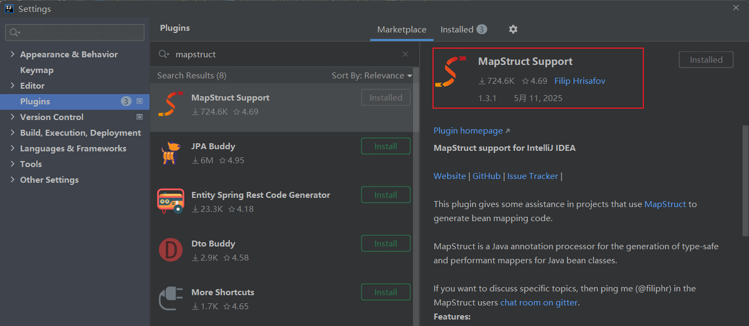Click the plugins gear settings icon
This screenshot has width=749, height=326.
click(513, 29)
